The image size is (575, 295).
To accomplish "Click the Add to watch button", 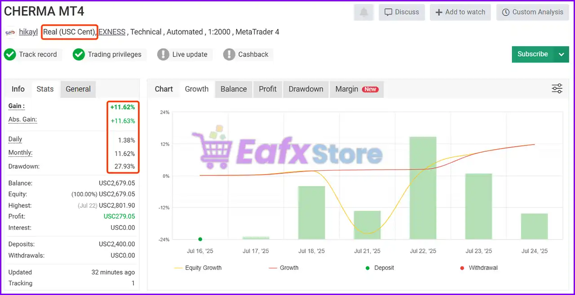I will pos(460,13).
